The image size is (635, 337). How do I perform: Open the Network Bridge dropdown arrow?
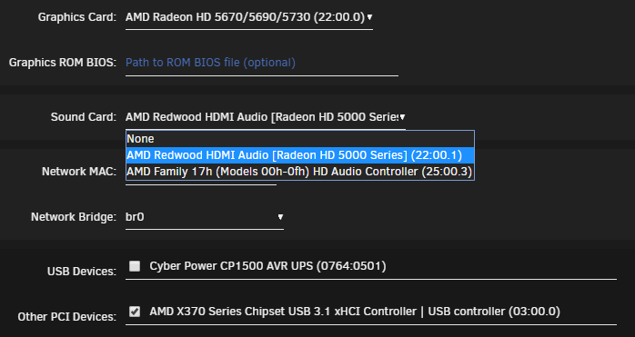tap(280, 218)
